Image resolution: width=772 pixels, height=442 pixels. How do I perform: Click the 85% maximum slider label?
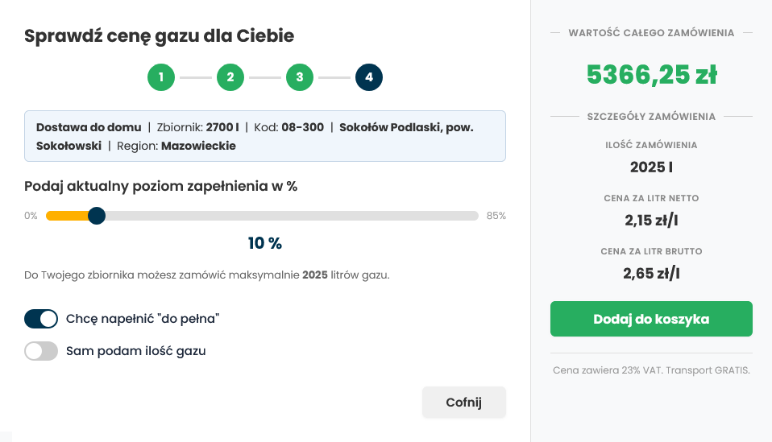pyautogui.click(x=496, y=216)
